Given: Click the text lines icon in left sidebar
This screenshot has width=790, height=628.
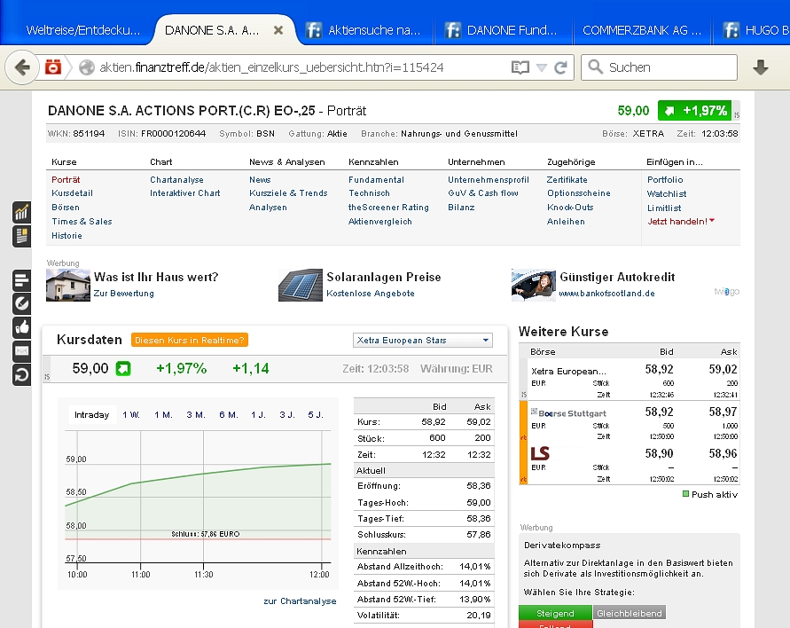Looking at the screenshot, I should coord(21,280).
